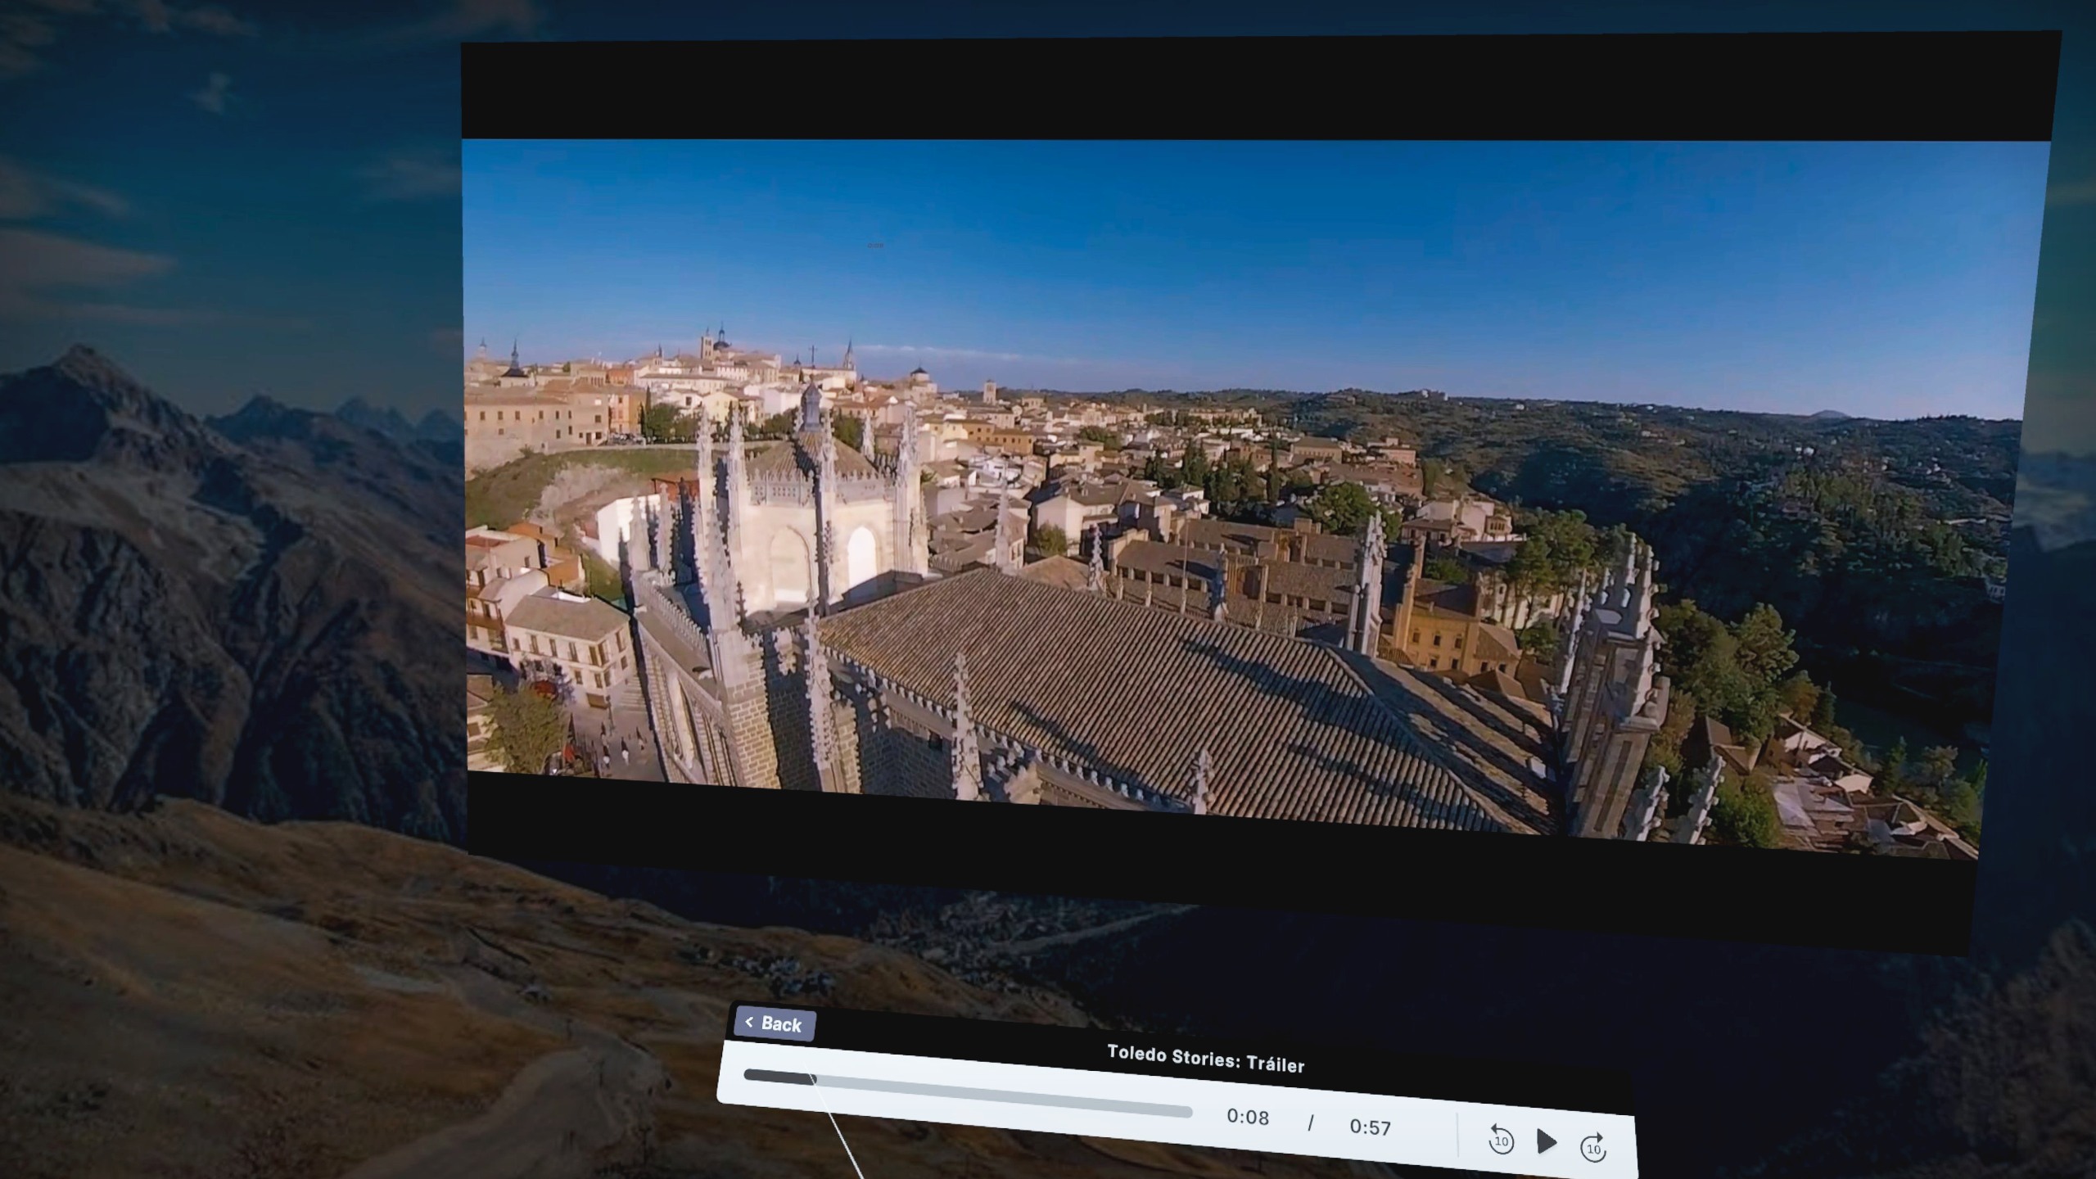The height and width of the screenshot is (1179, 2096).
Task: Skip forward 10 seconds icon
Action: pyautogui.click(x=1593, y=1146)
